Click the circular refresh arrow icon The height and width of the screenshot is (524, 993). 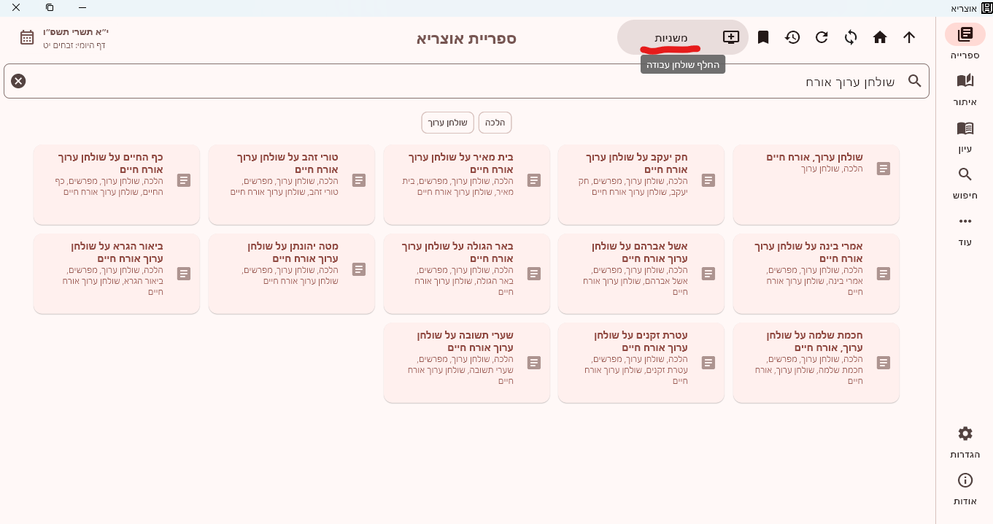822,37
